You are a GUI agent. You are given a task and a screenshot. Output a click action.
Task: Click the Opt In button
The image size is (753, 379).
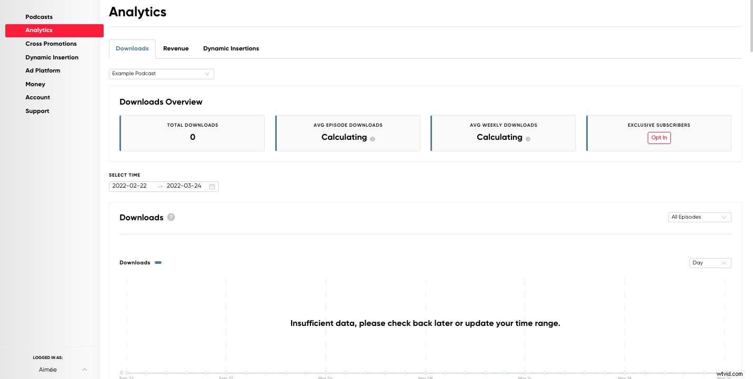coord(659,138)
